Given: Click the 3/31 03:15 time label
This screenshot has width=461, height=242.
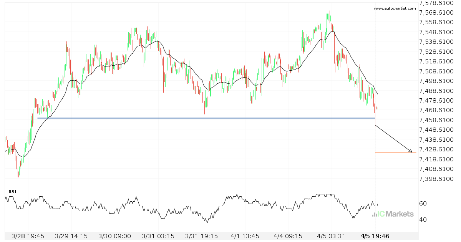Looking at the screenshot, I should pos(158,236).
